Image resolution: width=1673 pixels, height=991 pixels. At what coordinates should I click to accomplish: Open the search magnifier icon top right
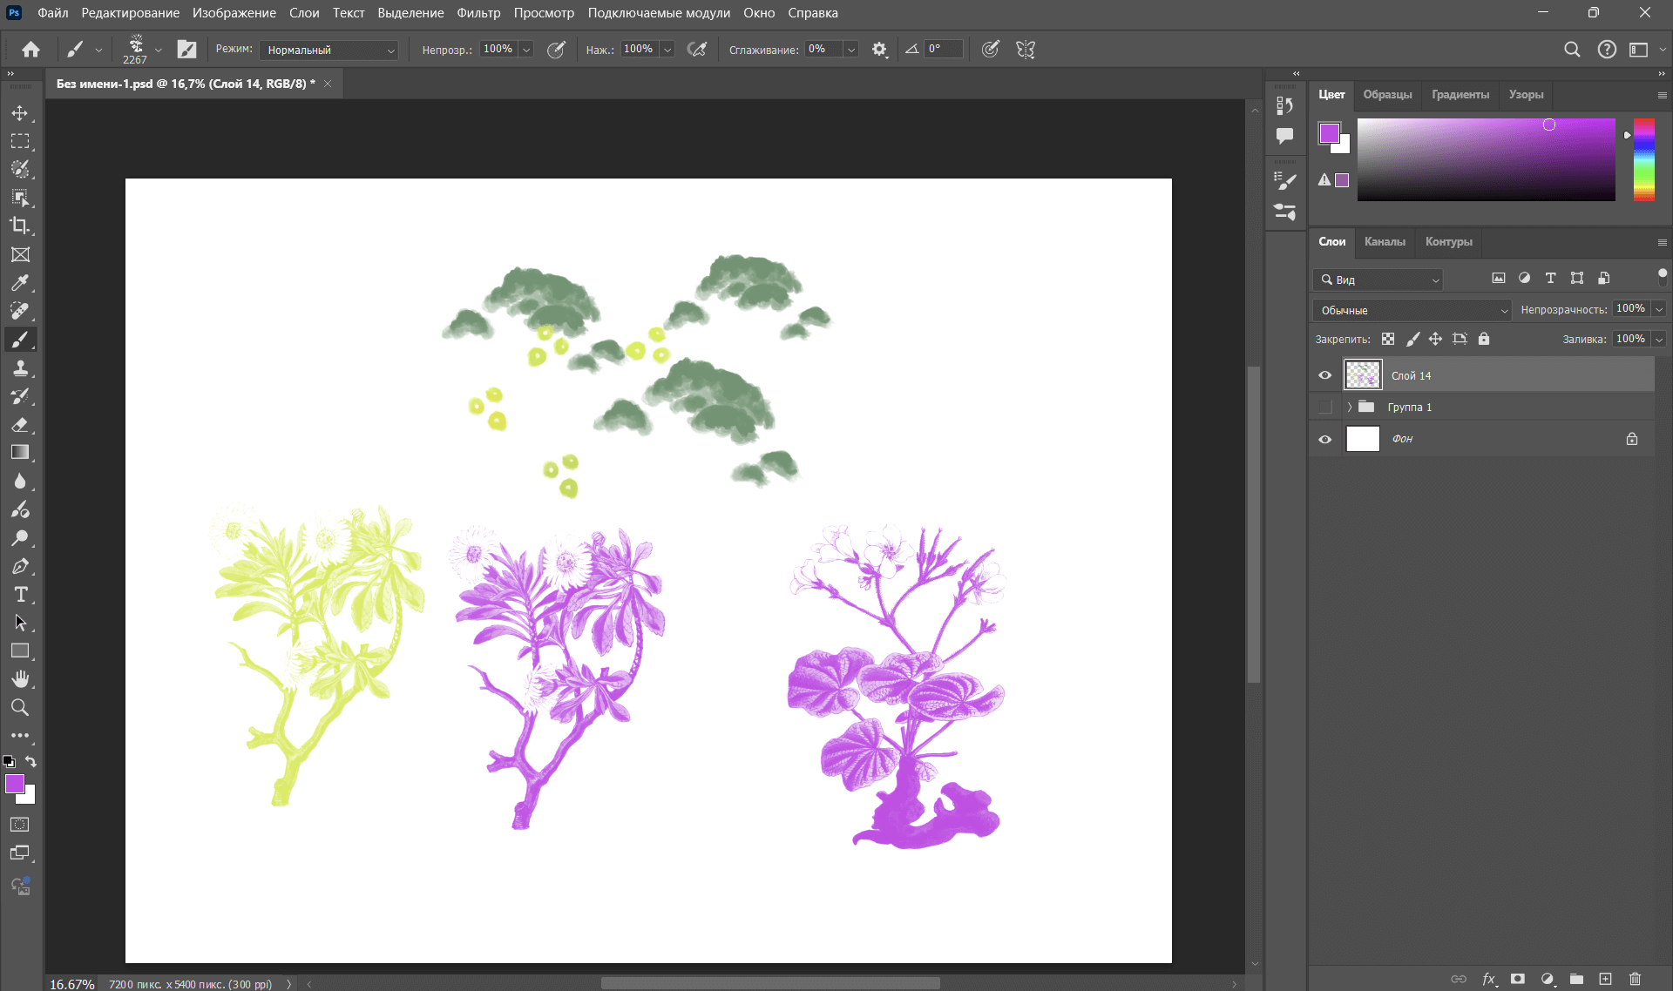pyautogui.click(x=1571, y=50)
